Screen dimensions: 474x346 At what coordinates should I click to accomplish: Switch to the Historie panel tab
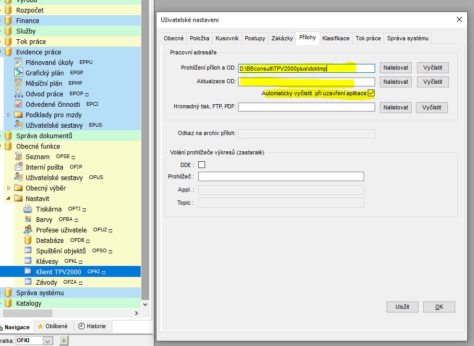(92, 326)
